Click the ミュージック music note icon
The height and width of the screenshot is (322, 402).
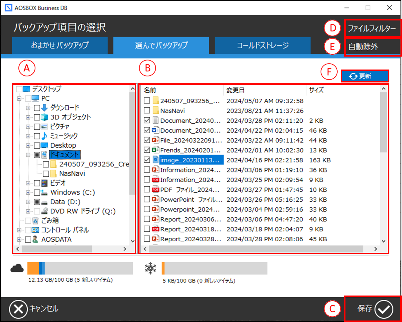[x=44, y=136]
